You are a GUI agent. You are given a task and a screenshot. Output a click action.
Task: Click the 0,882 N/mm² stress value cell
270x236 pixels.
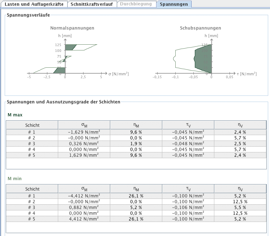(84, 207)
